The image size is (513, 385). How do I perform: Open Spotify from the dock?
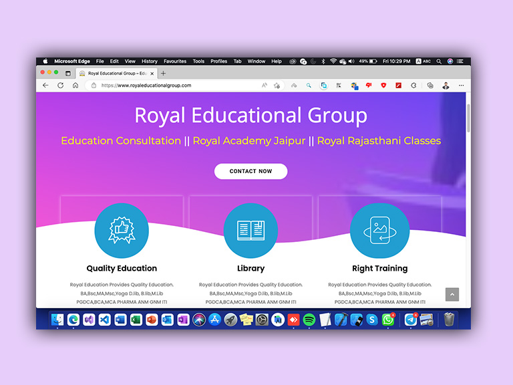coord(309,319)
